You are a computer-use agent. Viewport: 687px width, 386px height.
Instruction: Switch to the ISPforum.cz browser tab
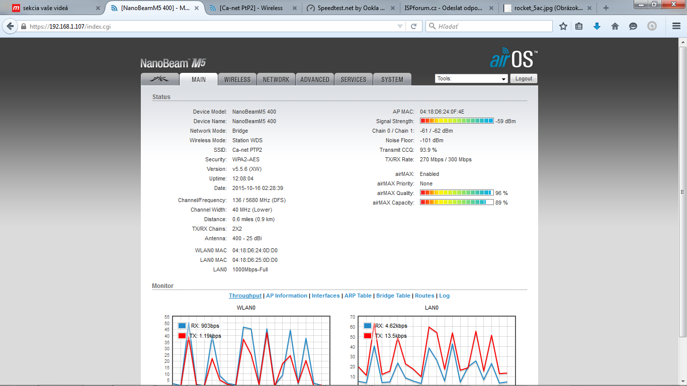click(x=448, y=8)
